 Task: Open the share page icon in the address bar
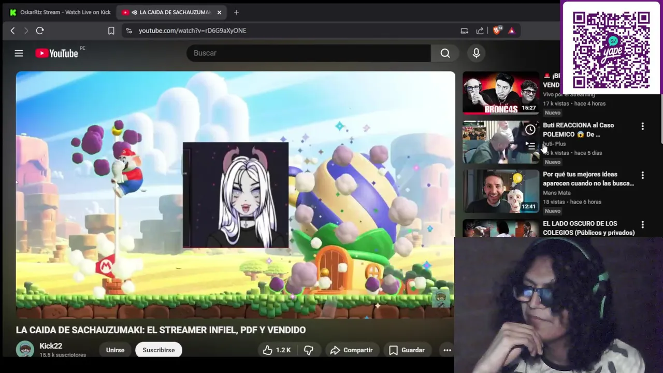point(480,31)
